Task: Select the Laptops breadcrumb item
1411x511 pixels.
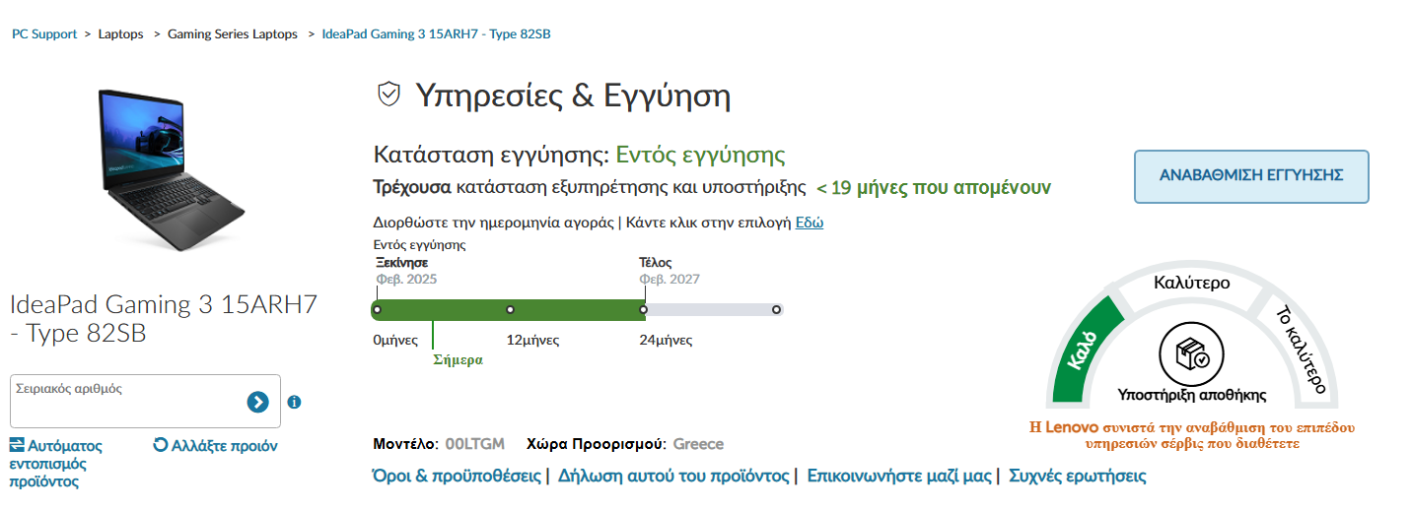Action: pyautogui.click(x=120, y=33)
